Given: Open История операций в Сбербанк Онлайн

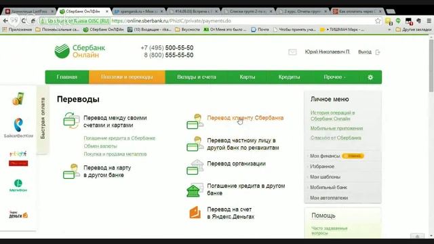Looking at the screenshot, I should click(x=332, y=116).
